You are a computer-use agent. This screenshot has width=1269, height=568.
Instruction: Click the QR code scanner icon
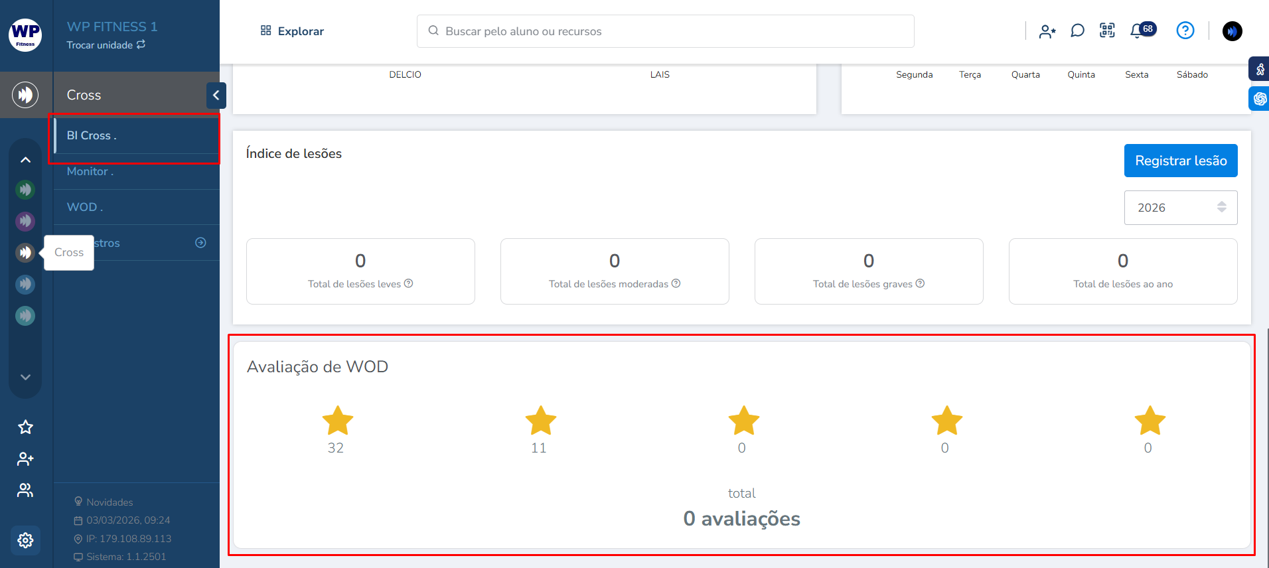[x=1107, y=31]
